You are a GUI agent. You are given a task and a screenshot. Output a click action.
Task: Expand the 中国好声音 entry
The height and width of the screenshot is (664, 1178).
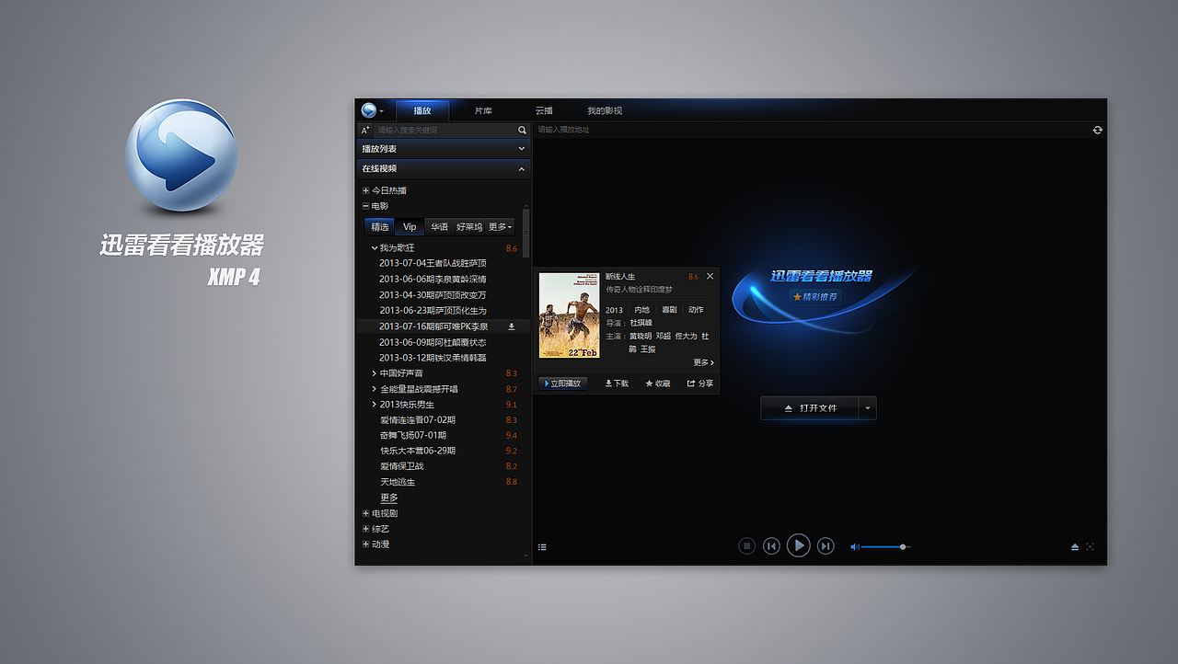[375, 373]
